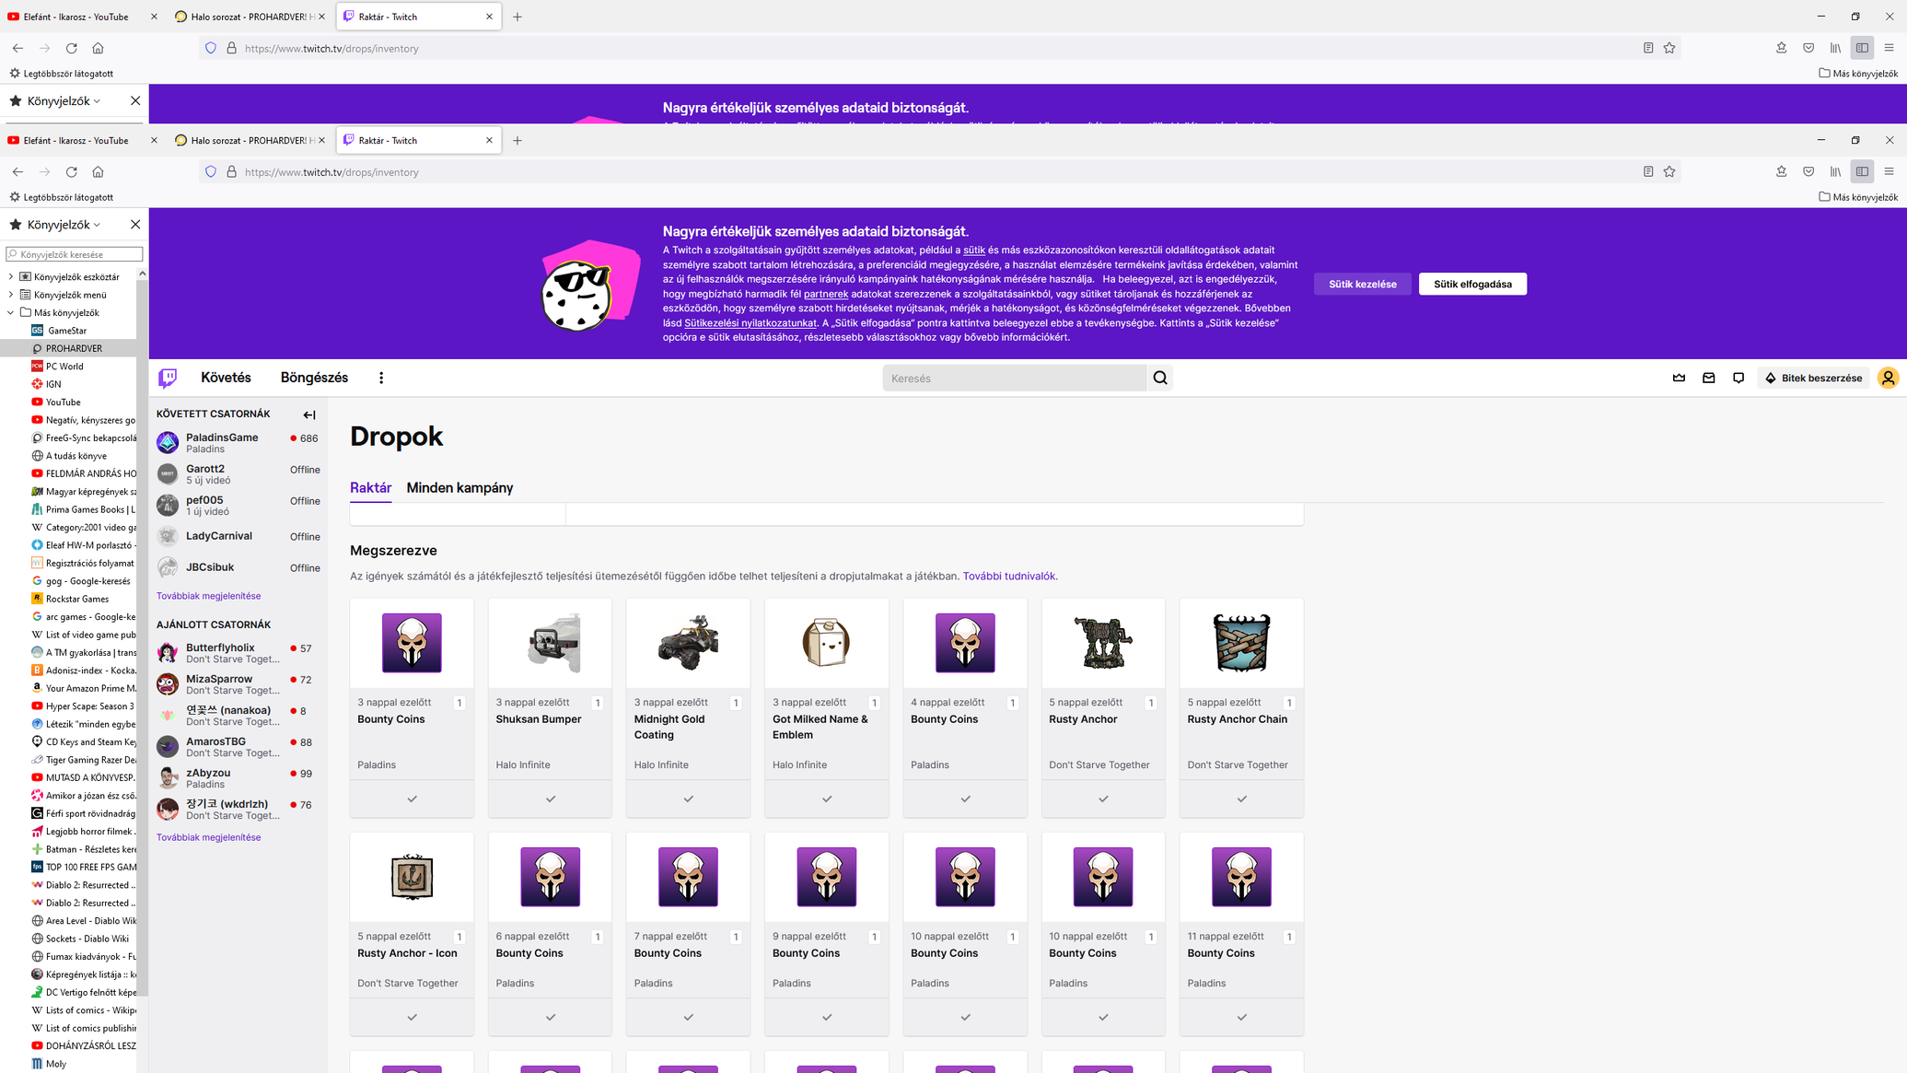
Task: Click the cookie mascot illustration
Action: tap(589, 286)
